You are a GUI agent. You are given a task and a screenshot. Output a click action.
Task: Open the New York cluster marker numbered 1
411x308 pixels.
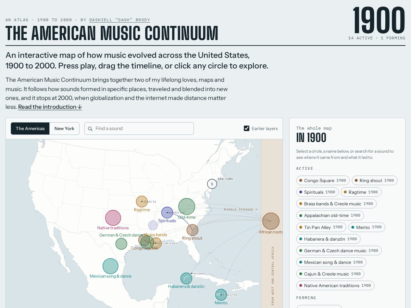[x=212, y=184]
